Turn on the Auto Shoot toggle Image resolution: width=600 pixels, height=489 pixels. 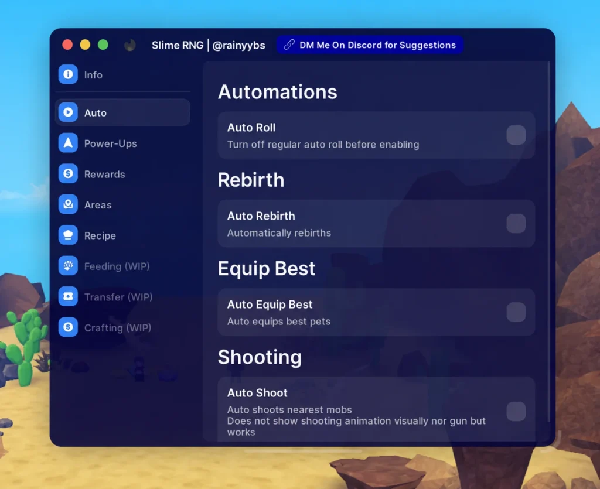516,411
